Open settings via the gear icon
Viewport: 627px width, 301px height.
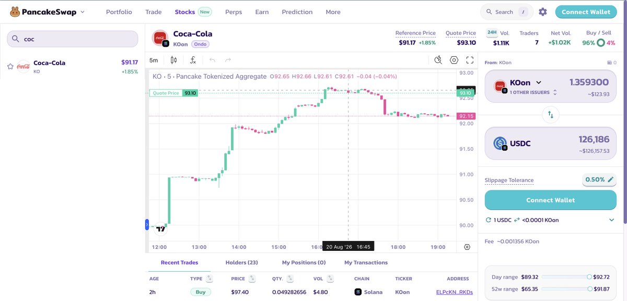tap(543, 11)
